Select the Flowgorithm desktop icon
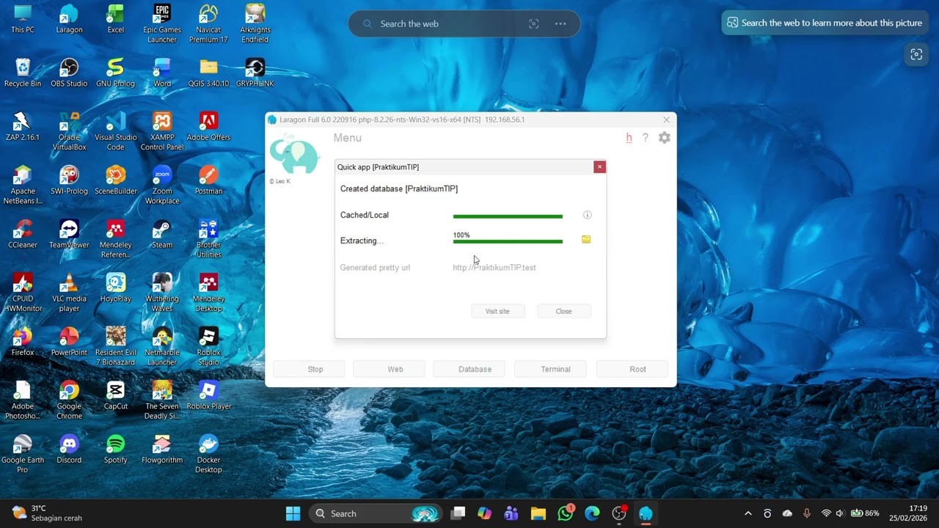This screenshot has width=939, height=528. (162, 449)
